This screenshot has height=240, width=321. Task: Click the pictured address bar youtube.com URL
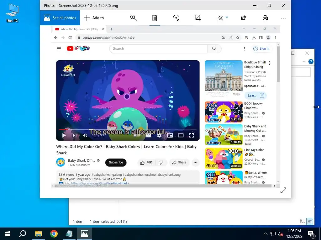pyautogui.click(x=108, y=37)
